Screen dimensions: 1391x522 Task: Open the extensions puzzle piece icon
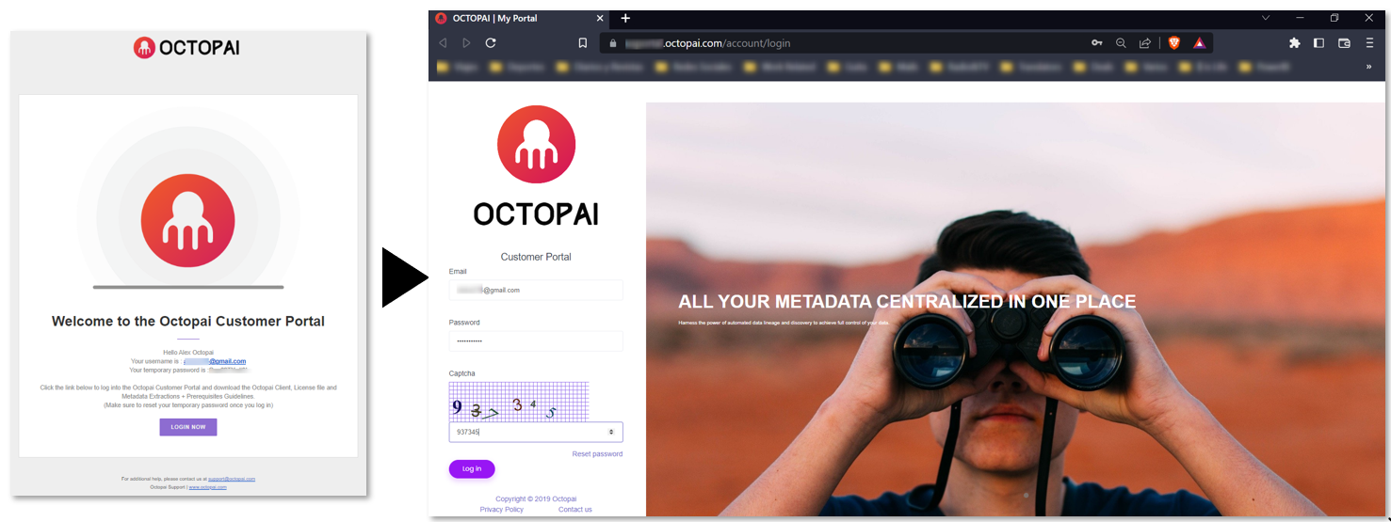pos(1294,43)
